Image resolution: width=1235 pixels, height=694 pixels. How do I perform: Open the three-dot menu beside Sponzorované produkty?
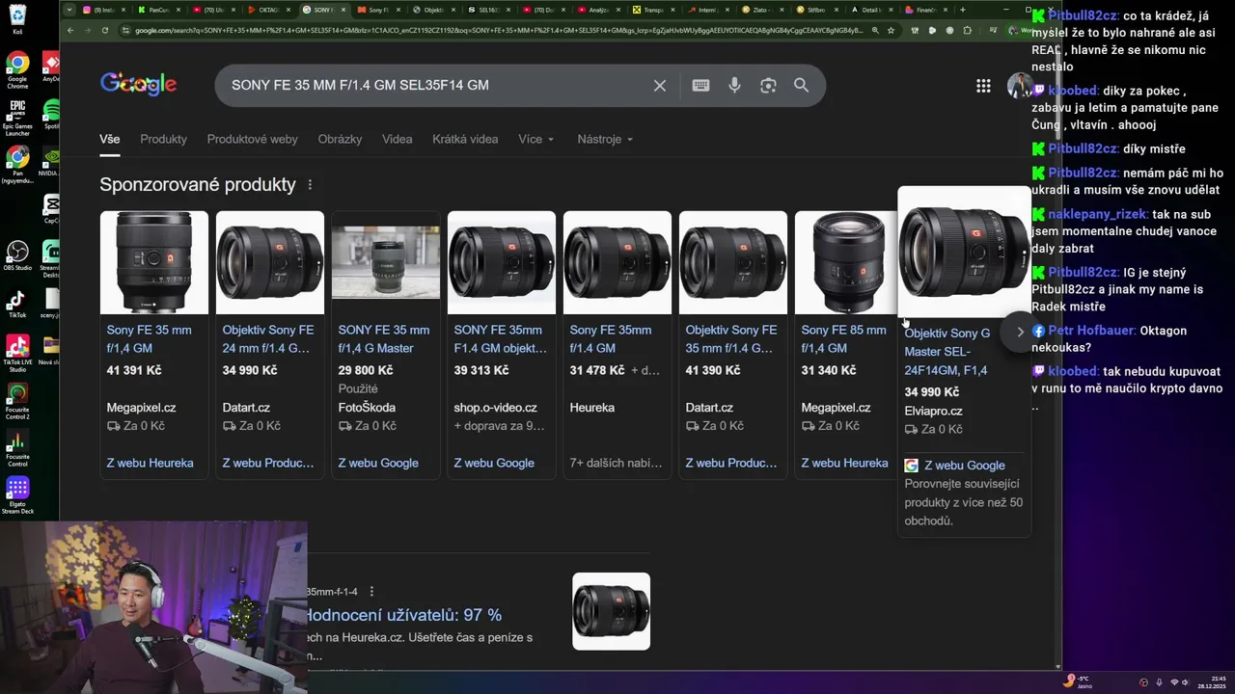point(310,185)
